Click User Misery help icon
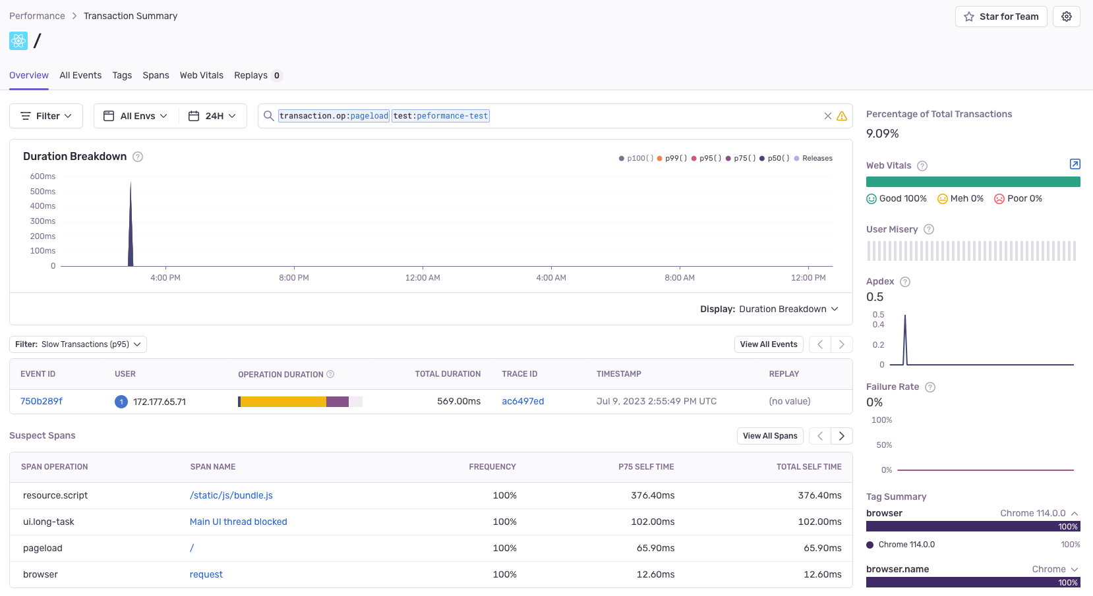The width and height of the screenshot is (1093, 596). (x=929, y=229)
